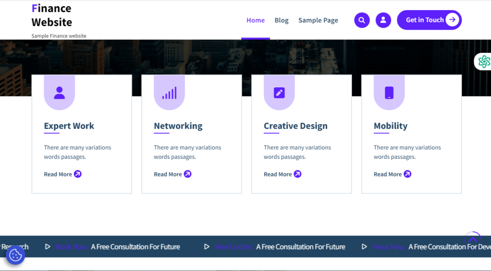Click the scroll-to-top arrow icon

coord(473,238)
